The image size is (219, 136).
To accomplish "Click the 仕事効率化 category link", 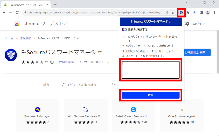I will click(66, 62).
